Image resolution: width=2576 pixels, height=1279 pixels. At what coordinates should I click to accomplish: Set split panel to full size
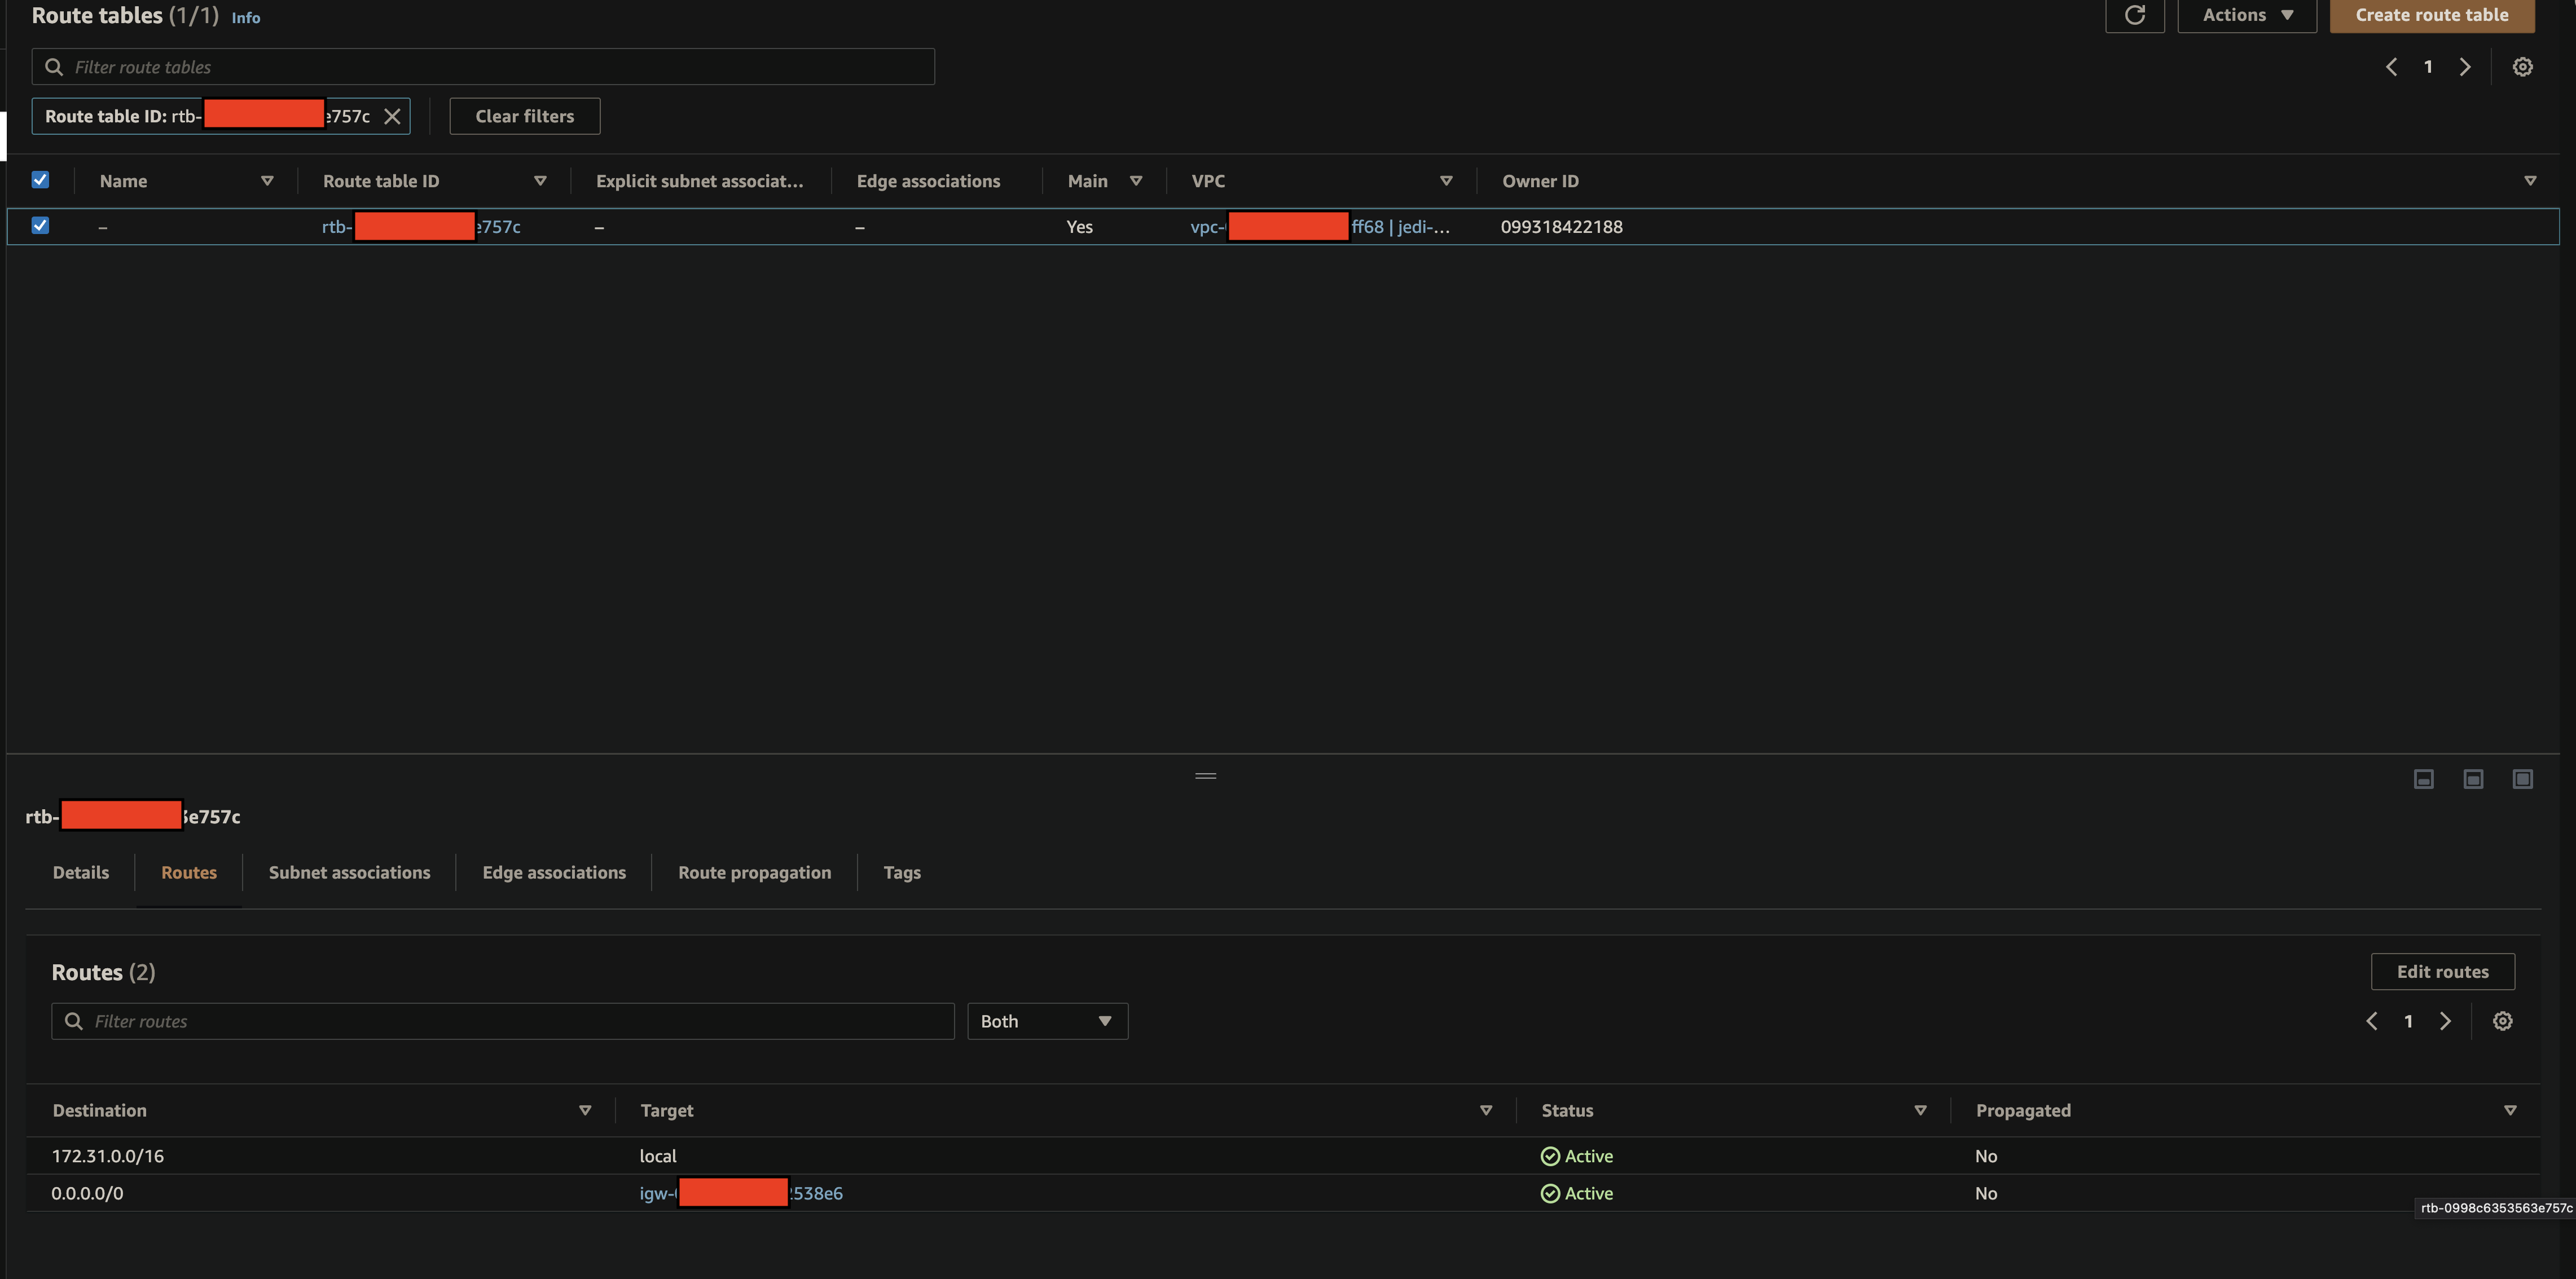point(2522,778)
